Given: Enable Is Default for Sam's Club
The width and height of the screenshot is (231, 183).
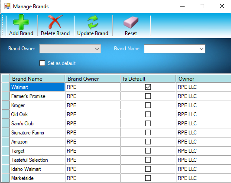Looking at the screenshot, I should (x=148, y=124).
